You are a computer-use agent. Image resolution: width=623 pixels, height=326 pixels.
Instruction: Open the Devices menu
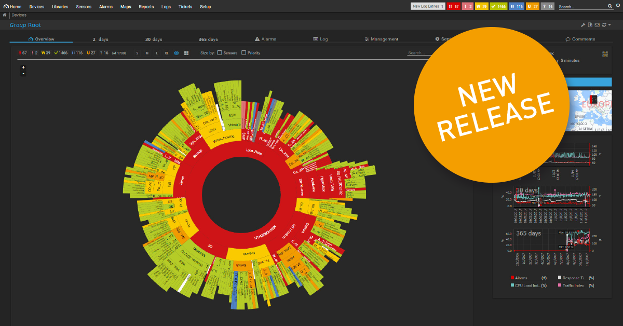[x=37, y=7]
